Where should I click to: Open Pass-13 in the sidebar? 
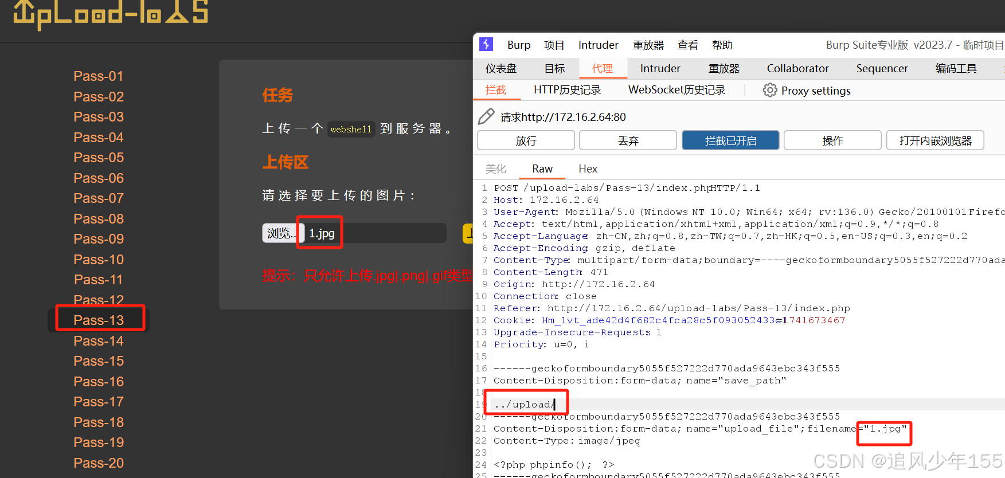coord(99,320)
